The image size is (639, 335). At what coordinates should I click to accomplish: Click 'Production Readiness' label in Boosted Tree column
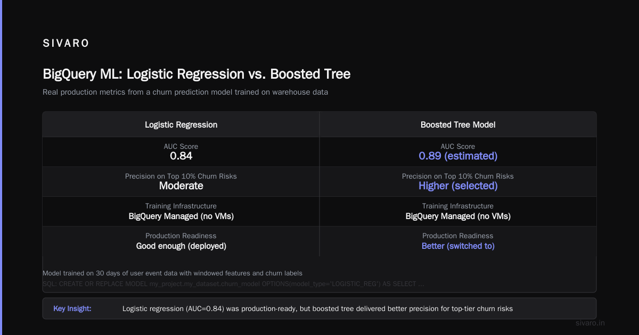(x=458, y=236)
